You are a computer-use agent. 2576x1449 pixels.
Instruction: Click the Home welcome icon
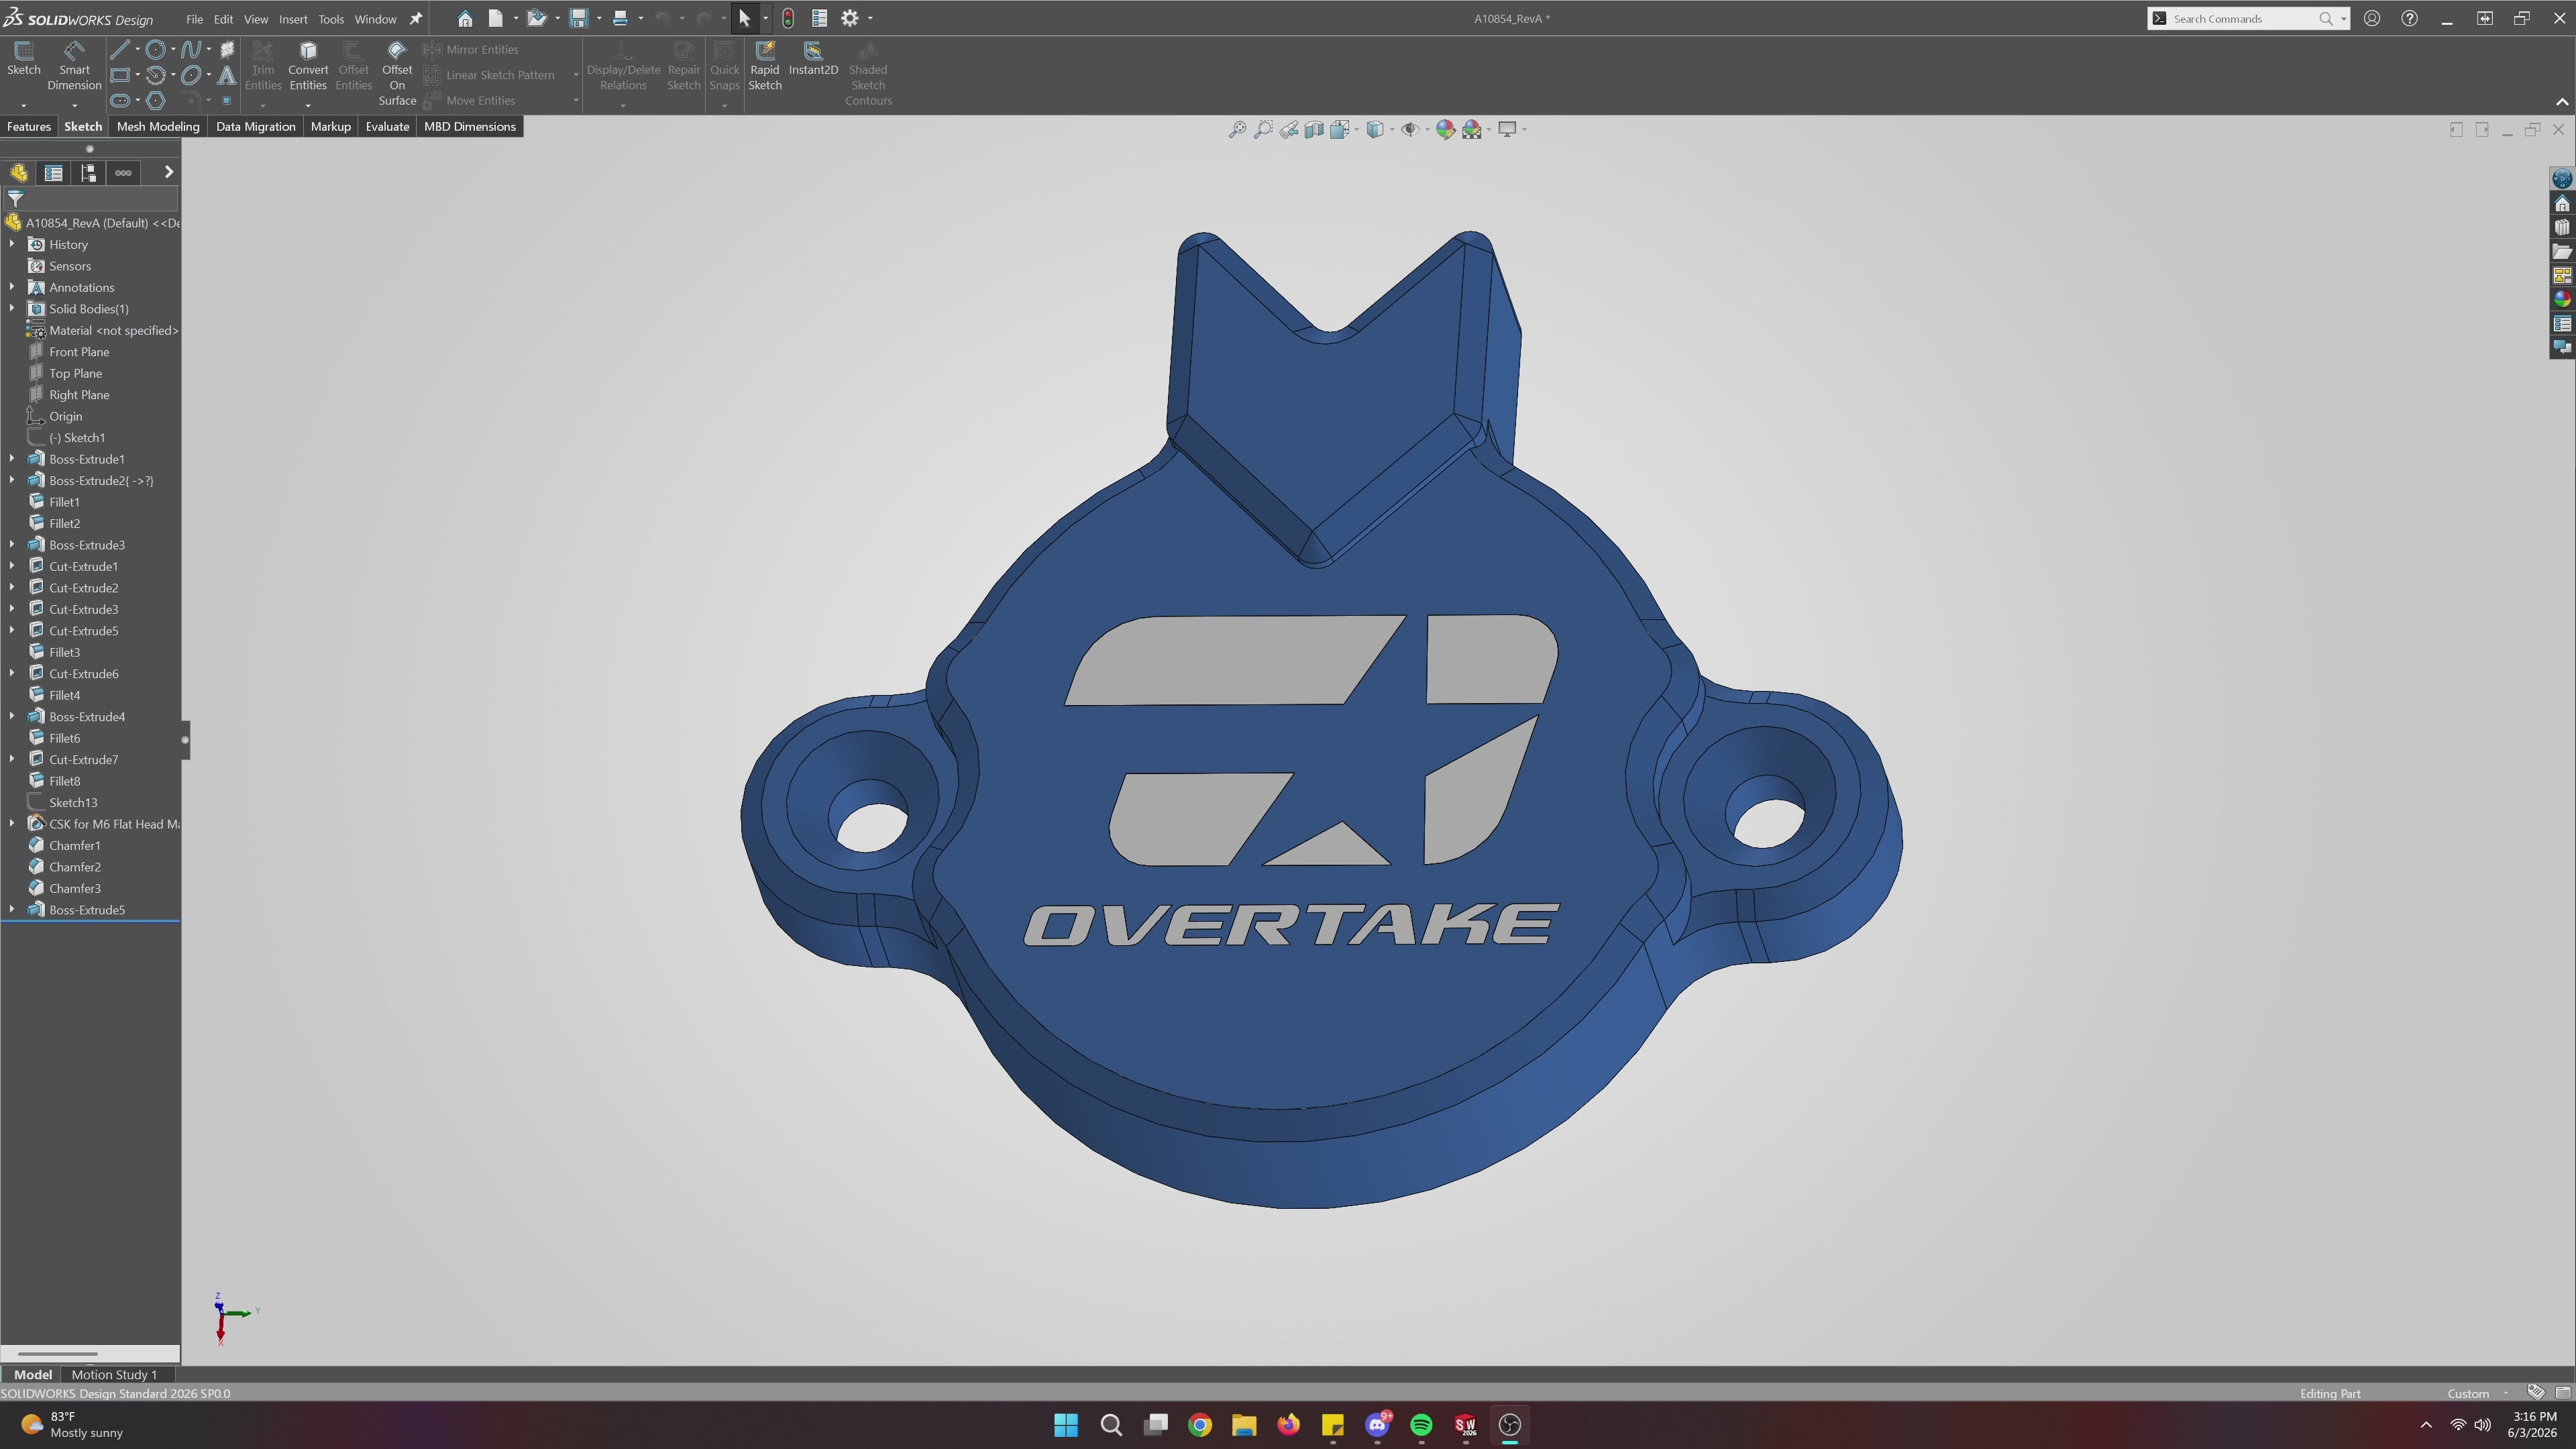(465, 18)
